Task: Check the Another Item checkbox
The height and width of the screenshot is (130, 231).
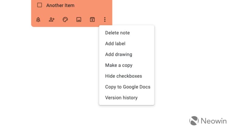Action: (40, 5)
